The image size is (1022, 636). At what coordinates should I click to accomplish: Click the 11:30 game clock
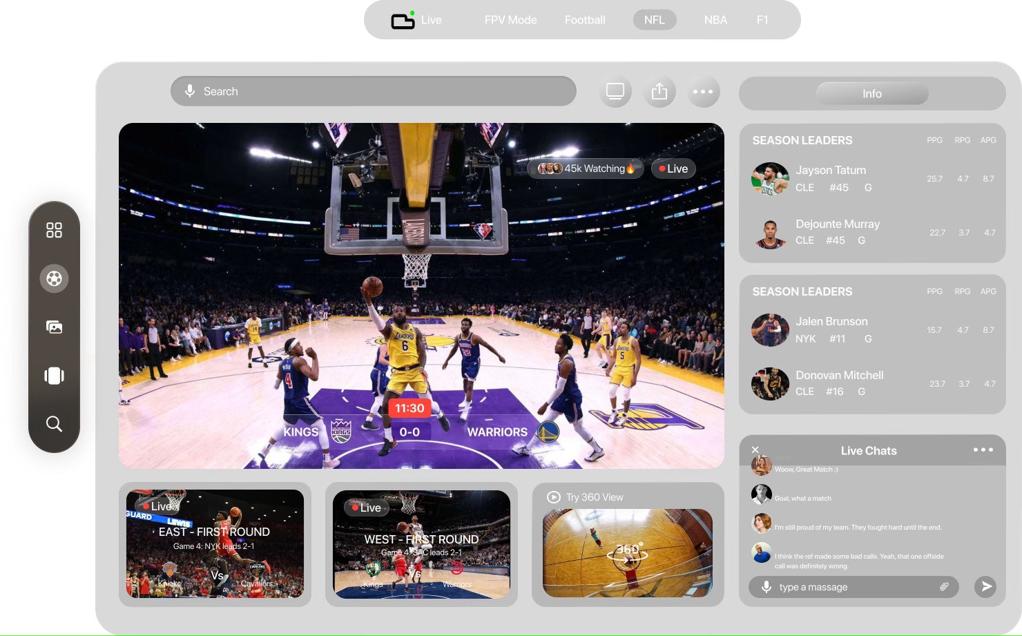coord(409,408)
